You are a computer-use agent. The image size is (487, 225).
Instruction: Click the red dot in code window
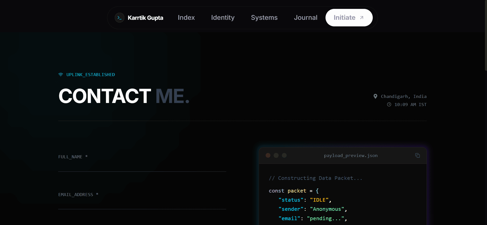(x=268, y=155)
